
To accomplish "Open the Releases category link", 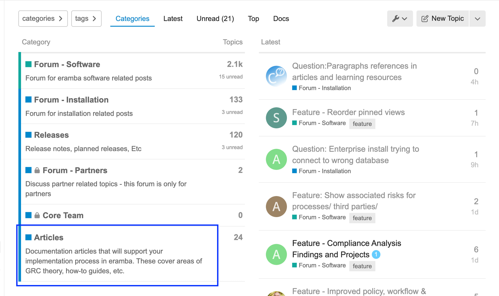I will tap(51, 135).
